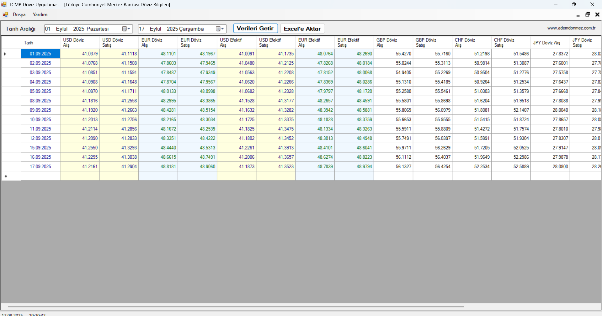Click the start date field showing 01 Eylül 2025

point(88,29)
